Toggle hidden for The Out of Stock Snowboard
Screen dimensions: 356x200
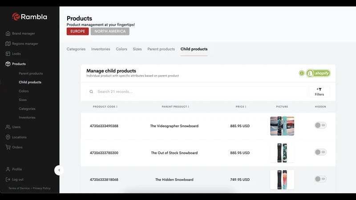coord(320,152)
